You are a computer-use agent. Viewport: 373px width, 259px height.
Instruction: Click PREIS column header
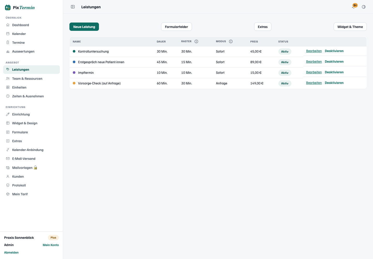coord(254,42)
